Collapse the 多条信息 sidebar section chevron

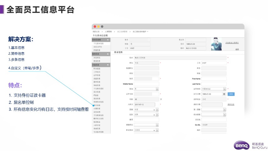coord(108,65)
